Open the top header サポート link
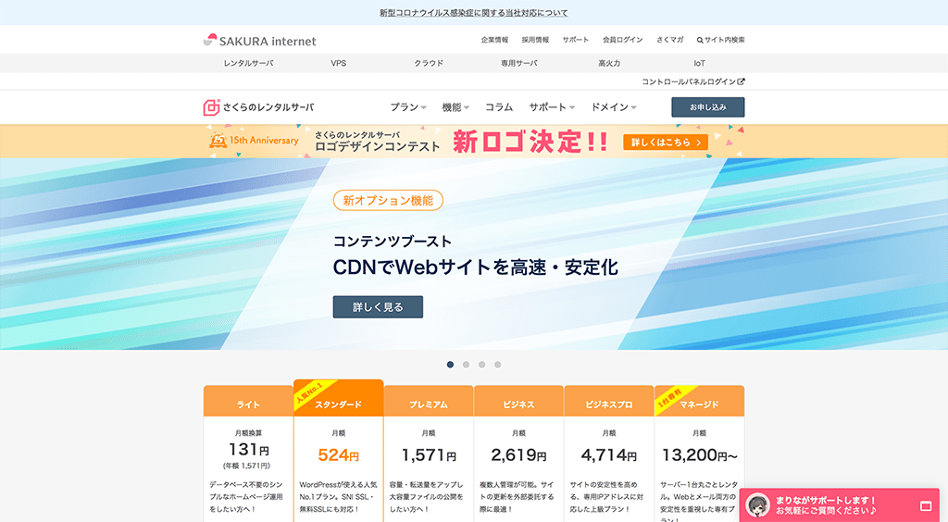This screenshot has width=948, height=522. click(x=576, y=40)
